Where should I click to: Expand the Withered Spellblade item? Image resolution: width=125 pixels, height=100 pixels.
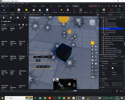coord(101,48)
